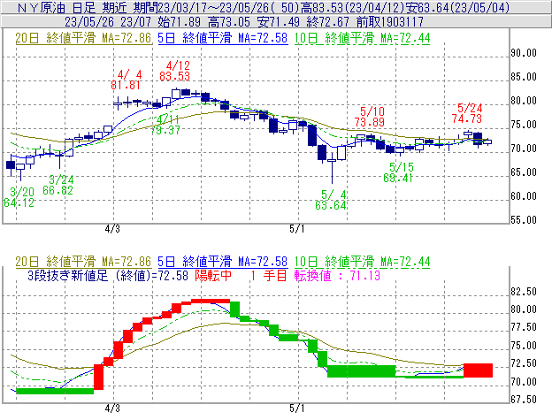The image size is (552, 420).
Task: Click the 4/4 81.81 high price annotation
Action: pyautogui.click(x=126, y=80)
